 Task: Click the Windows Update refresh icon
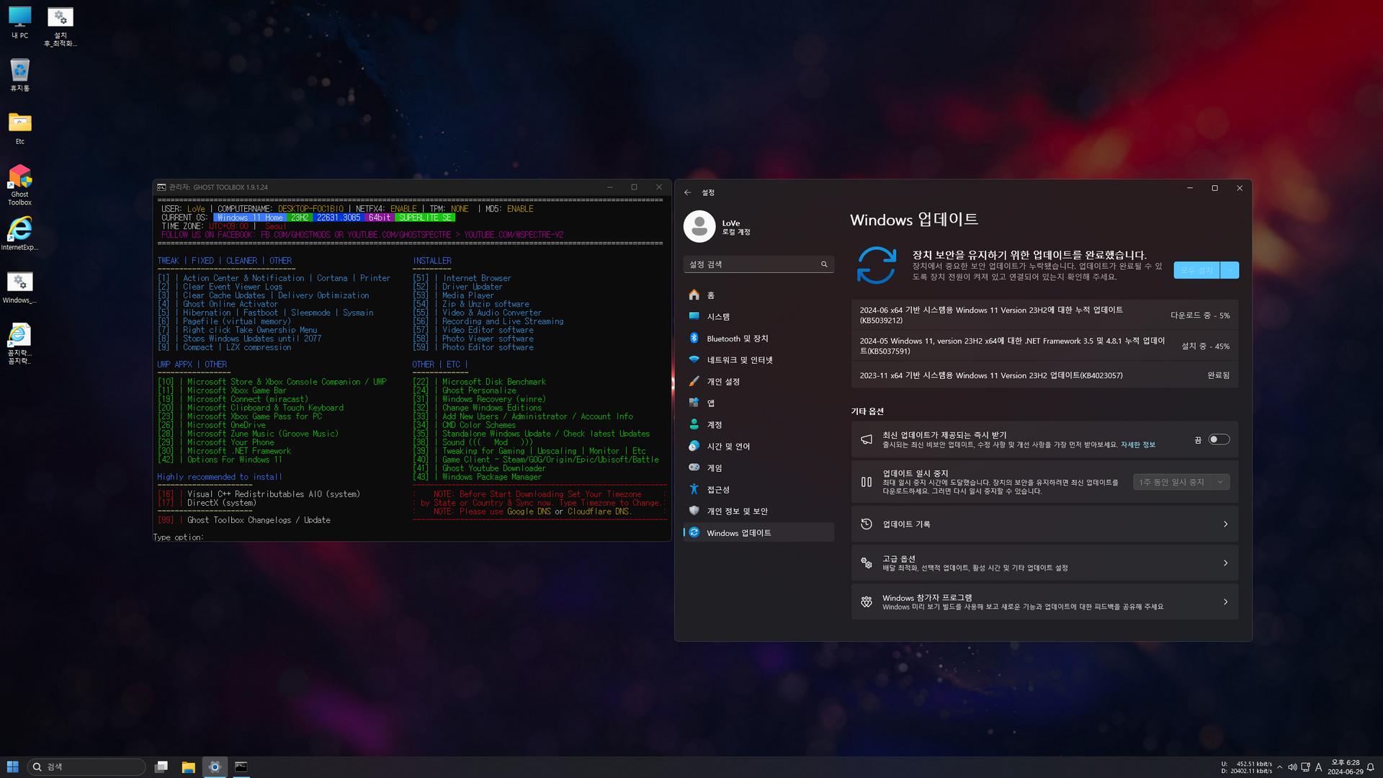tap(876, 265)
